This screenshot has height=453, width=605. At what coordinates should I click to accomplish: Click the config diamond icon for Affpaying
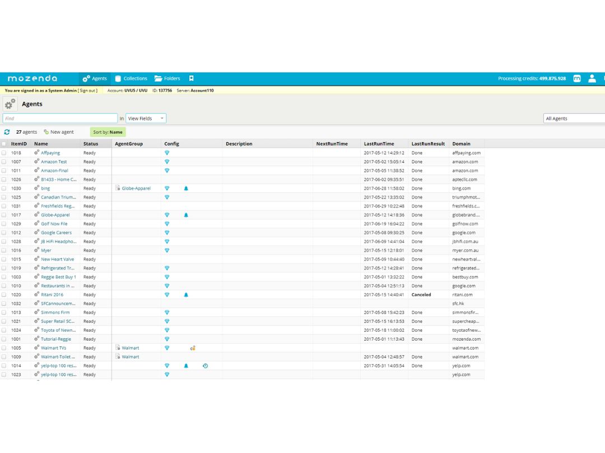[x=167, y=153]
